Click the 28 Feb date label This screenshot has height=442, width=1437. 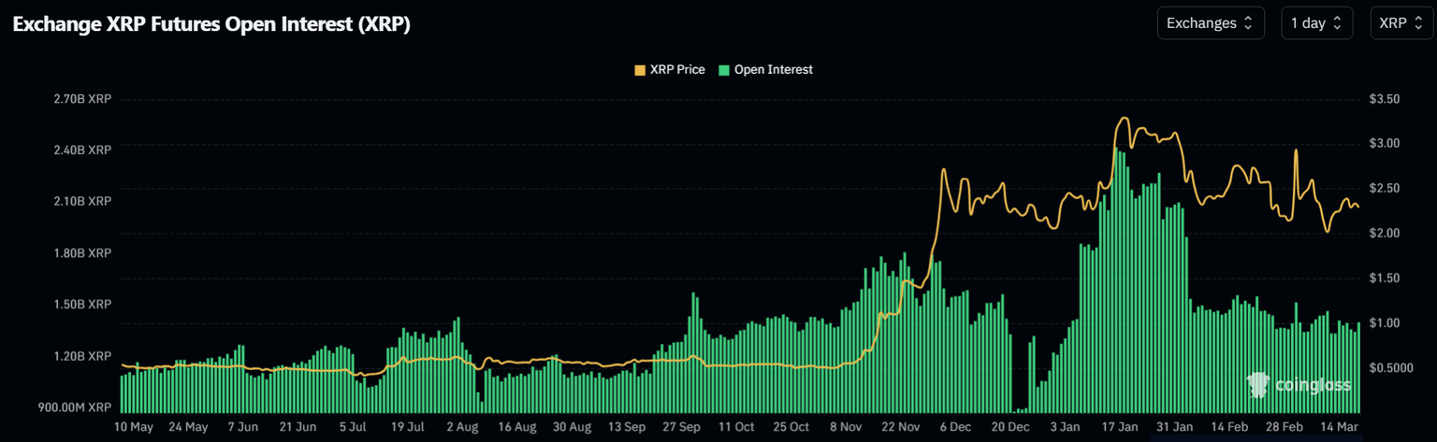pyautogui.click(x=1284, y=426)
